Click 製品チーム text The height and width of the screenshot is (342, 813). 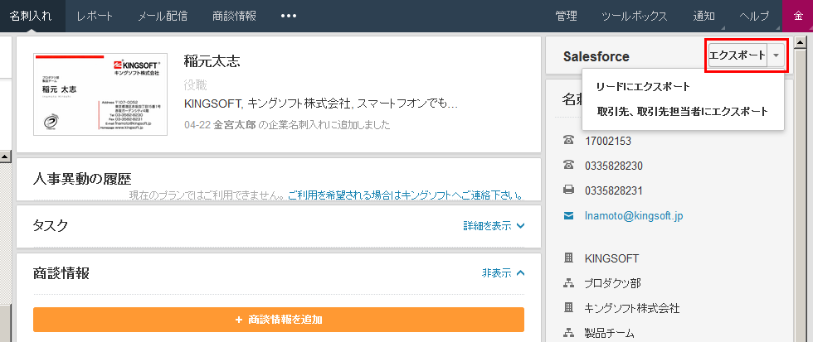coord(609,333)
